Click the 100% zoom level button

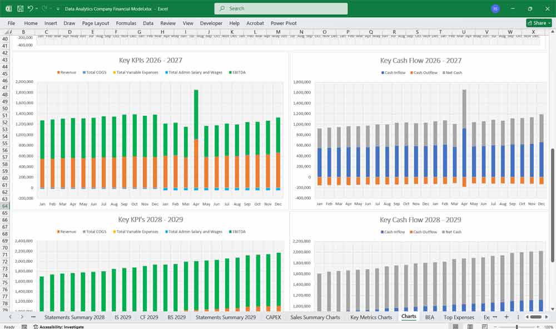[x=548, y=326]
